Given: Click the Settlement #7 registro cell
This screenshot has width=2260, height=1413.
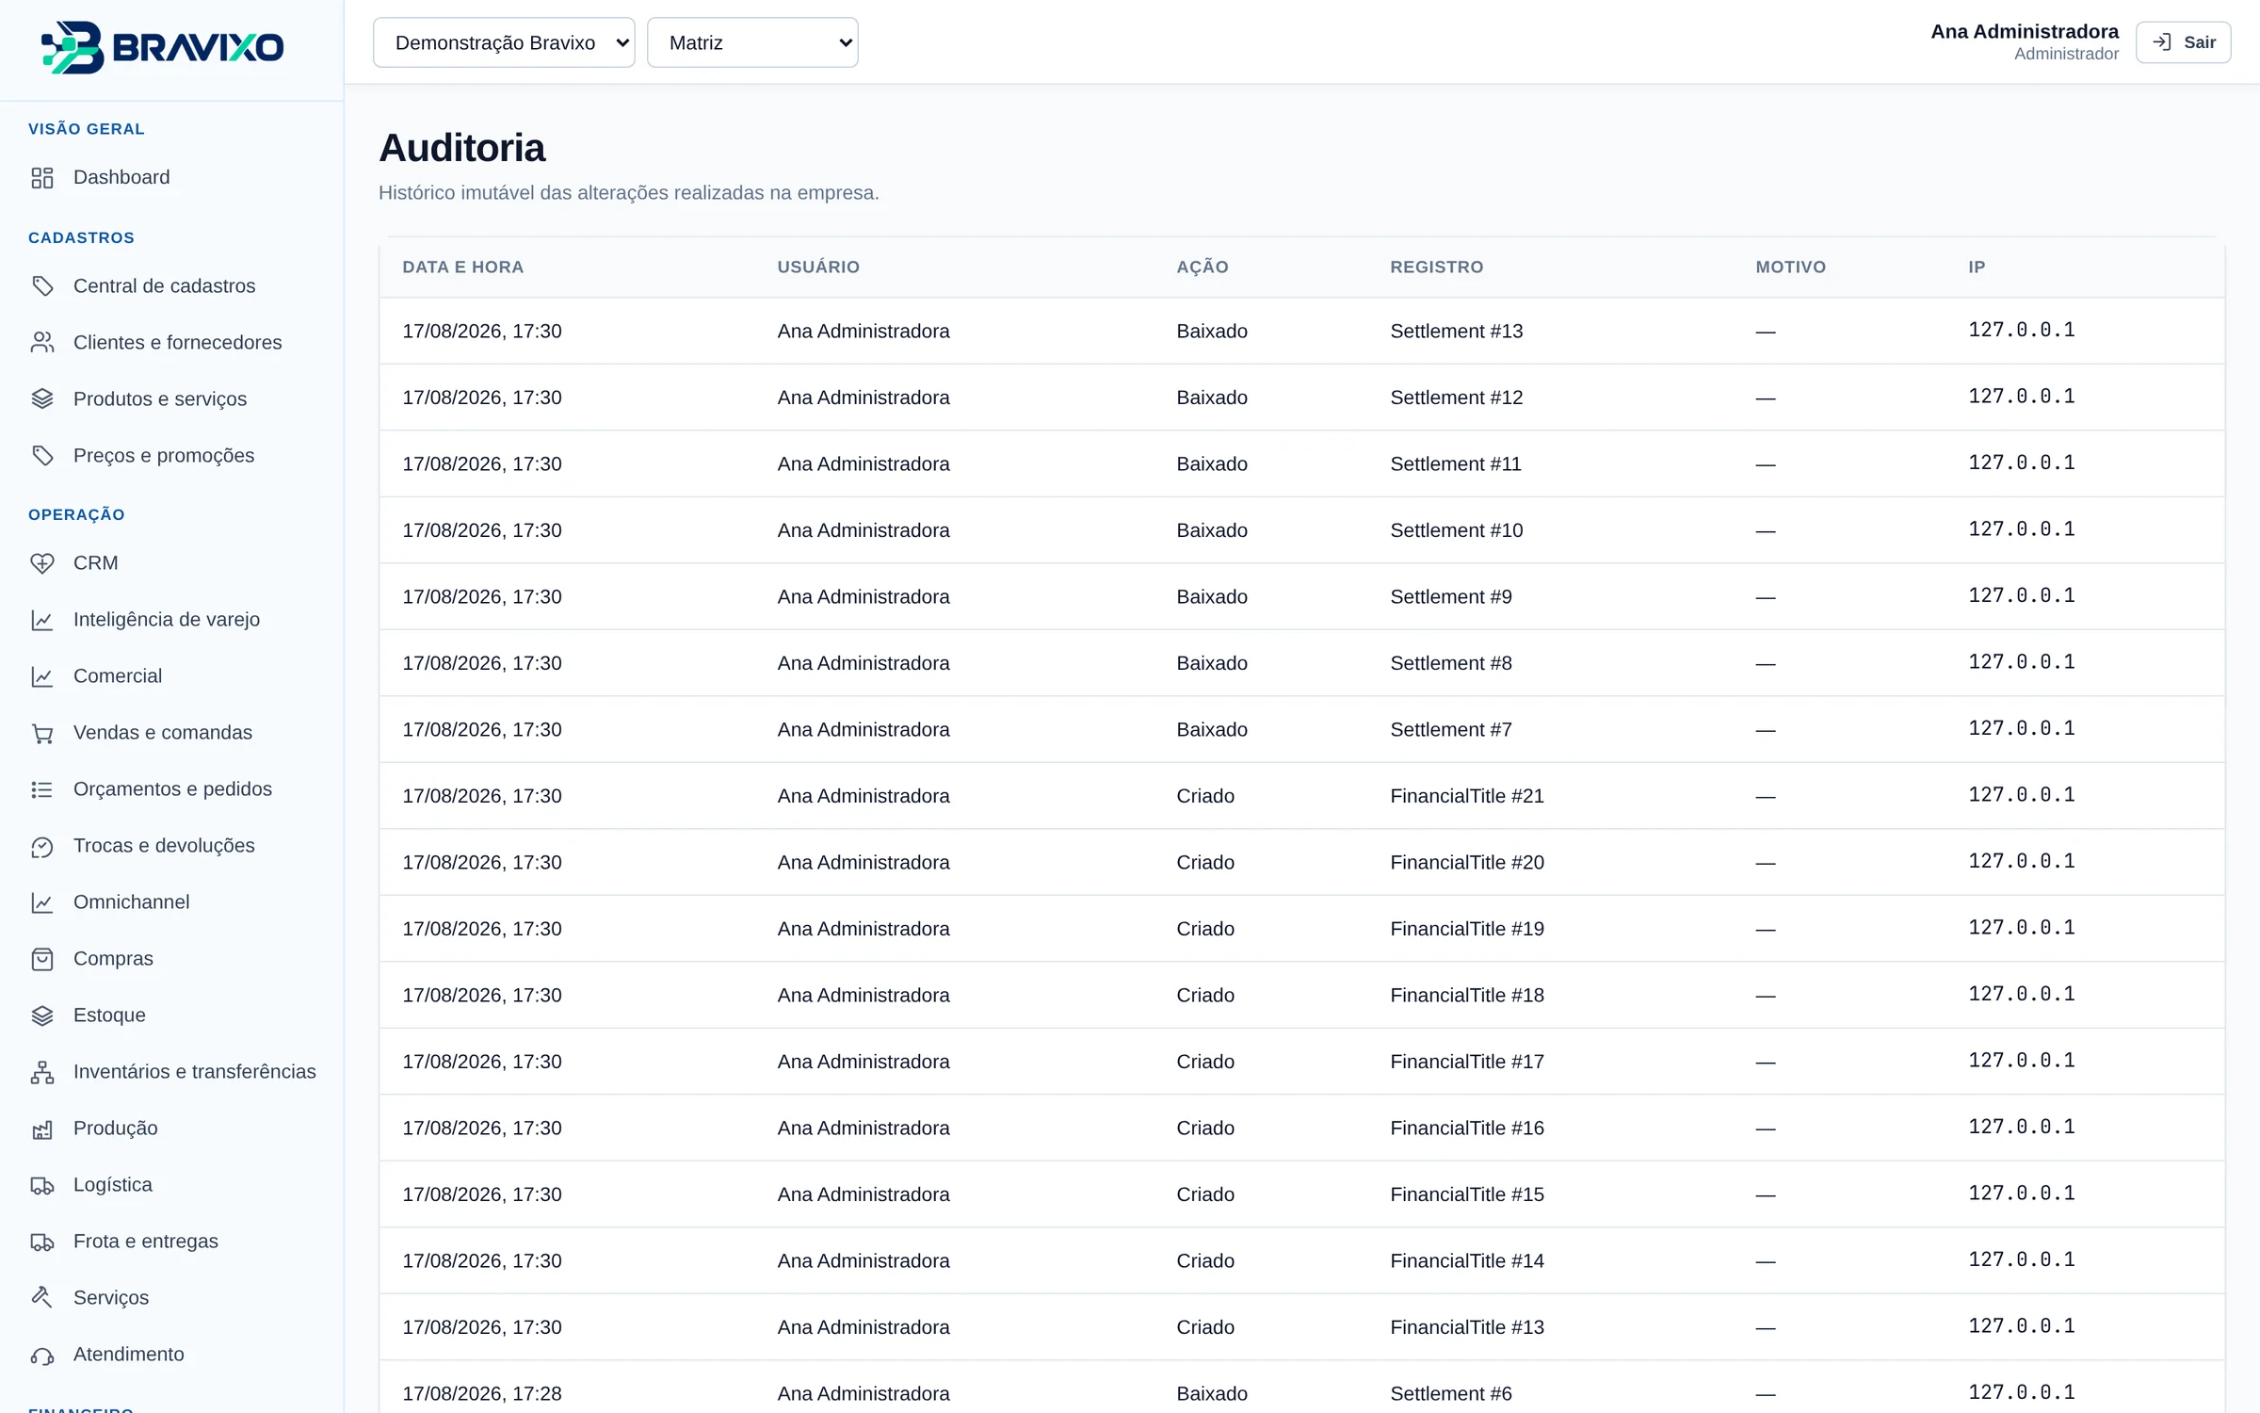Looking at the screenshot, I should click(1451, 730).
